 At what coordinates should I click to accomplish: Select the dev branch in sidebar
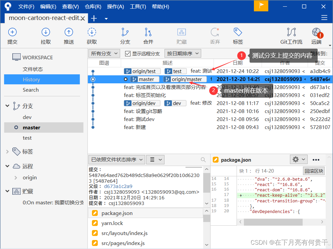coord(27,117)
